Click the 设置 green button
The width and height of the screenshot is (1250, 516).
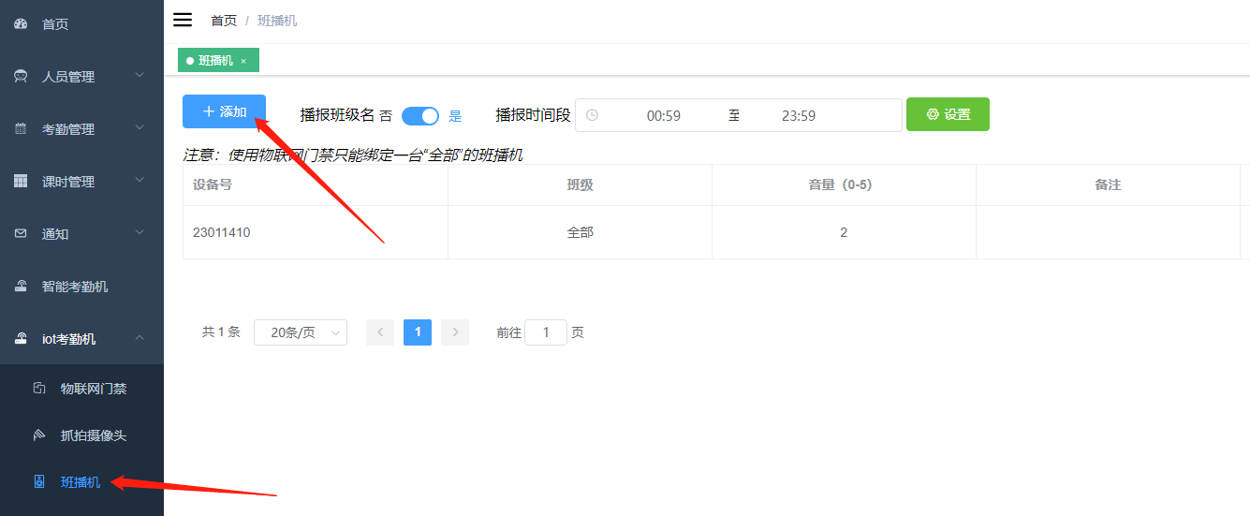[948, 114]
